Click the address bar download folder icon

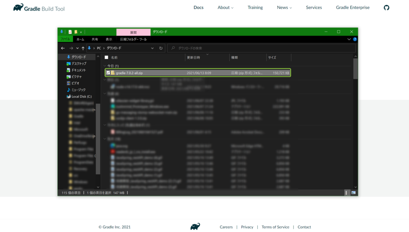pos(89,48)
